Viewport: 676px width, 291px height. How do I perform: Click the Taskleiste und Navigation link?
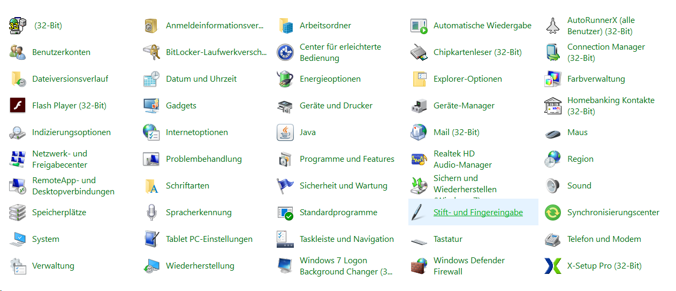pos(347,239)
